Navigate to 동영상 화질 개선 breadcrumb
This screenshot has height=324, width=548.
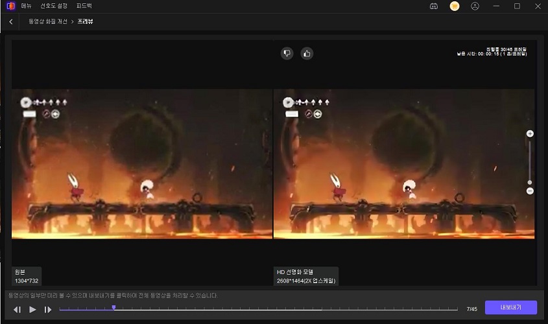(x=48, y=21)
